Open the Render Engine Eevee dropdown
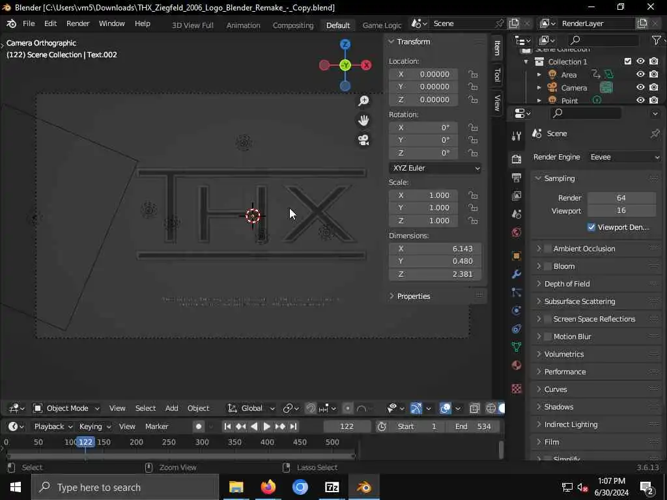The width and height of the screenshot is (667, 500). tap(625, 157)
